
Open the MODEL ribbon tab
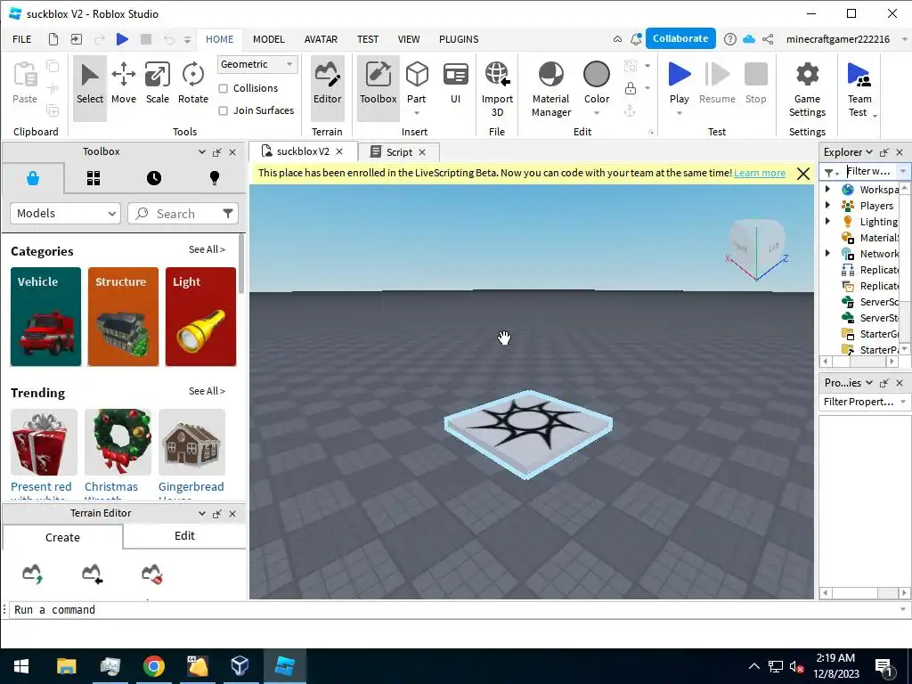click(x=269, y=39)
